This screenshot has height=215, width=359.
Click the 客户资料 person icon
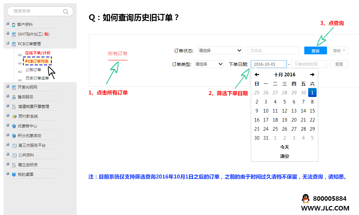coord(14,25)
